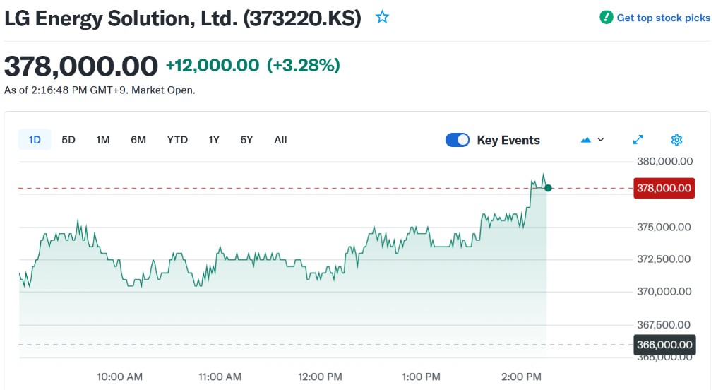Viewport: 723px width, 390px height.
Task: Switch to 5D time range
Action: tap(68, 140)
